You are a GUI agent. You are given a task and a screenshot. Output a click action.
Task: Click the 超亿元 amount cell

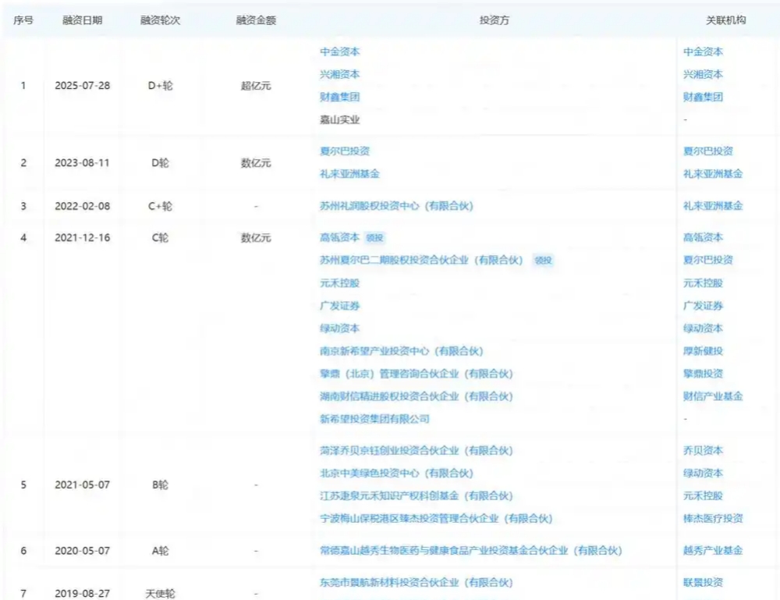[256, 86]
